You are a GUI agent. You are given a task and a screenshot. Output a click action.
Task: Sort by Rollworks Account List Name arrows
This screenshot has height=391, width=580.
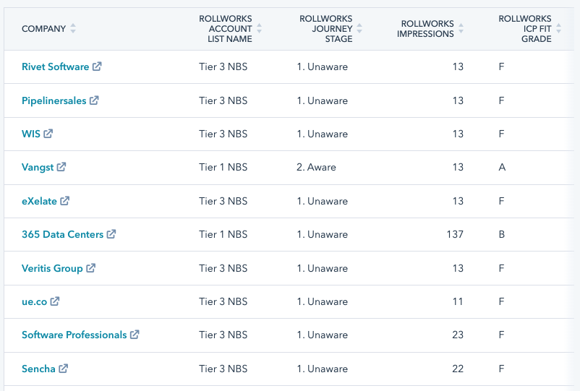click(260, 28)
